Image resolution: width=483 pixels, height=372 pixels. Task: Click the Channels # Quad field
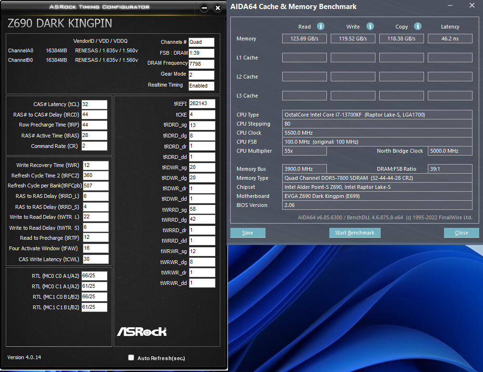click(x=201, y=42)
